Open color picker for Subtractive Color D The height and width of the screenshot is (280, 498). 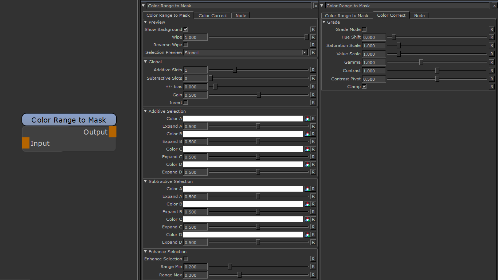click(x=307, y=235)
